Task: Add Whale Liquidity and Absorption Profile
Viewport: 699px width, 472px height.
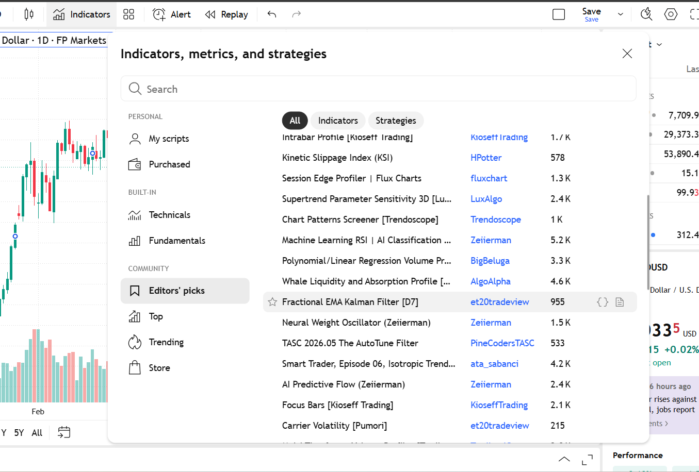Action: coord(366,281)
